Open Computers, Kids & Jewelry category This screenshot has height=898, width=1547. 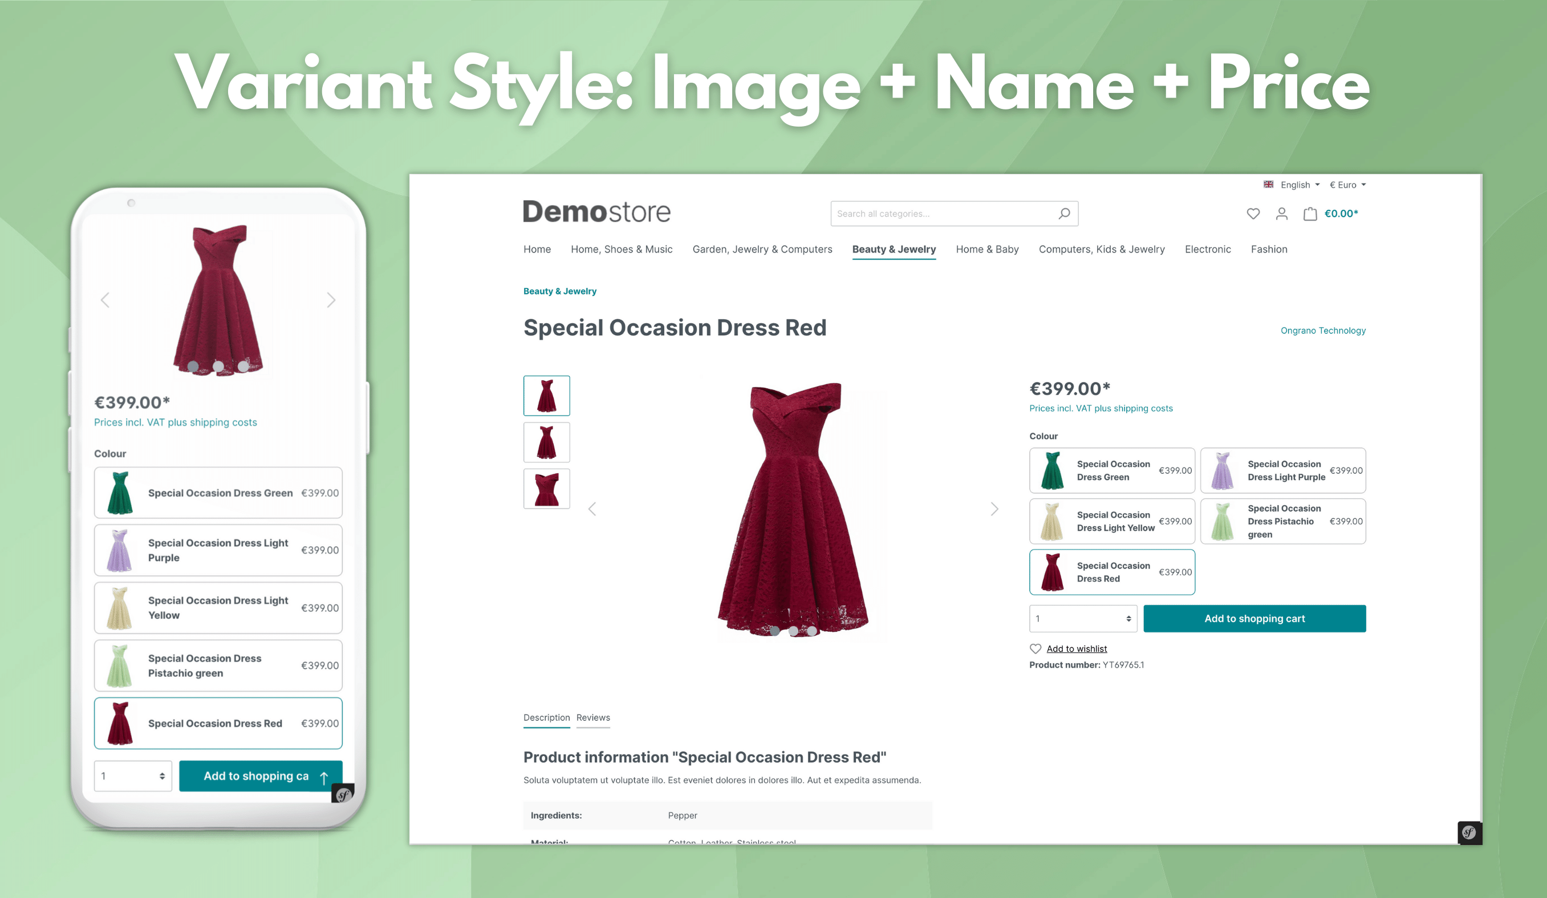click(x=1101, y=249)
